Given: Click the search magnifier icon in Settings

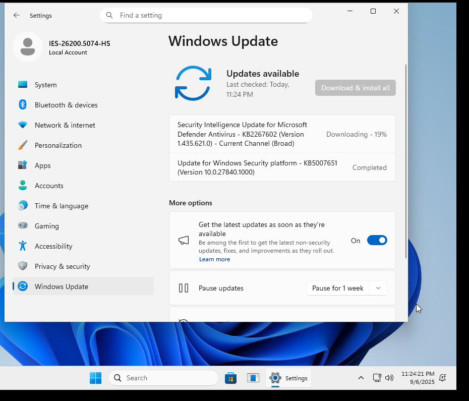Looking at the screenshot, I should coord(109,15).
